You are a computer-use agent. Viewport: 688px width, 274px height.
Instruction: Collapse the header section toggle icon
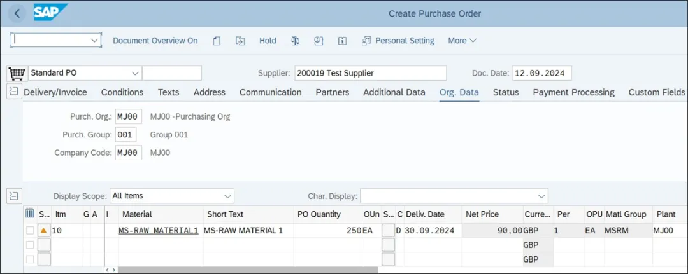[15, 92]
